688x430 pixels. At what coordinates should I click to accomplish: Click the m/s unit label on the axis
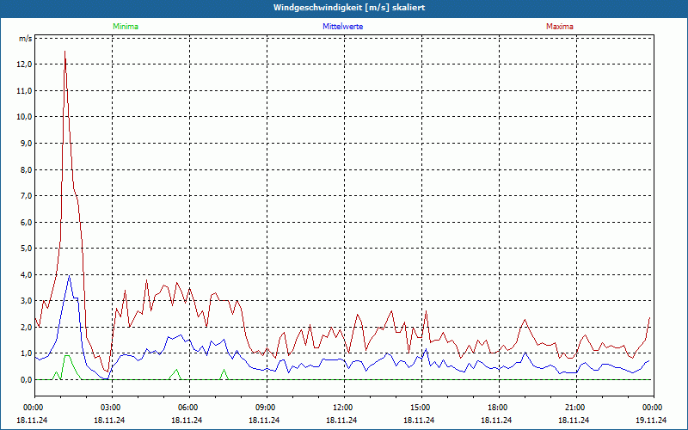click(26, 39)
